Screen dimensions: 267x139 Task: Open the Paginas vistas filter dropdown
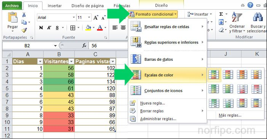coord(113,61)
